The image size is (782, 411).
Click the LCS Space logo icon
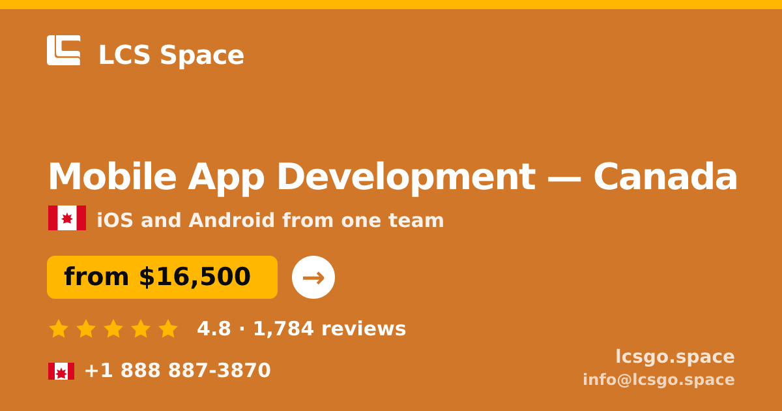(x=64, y=50)
